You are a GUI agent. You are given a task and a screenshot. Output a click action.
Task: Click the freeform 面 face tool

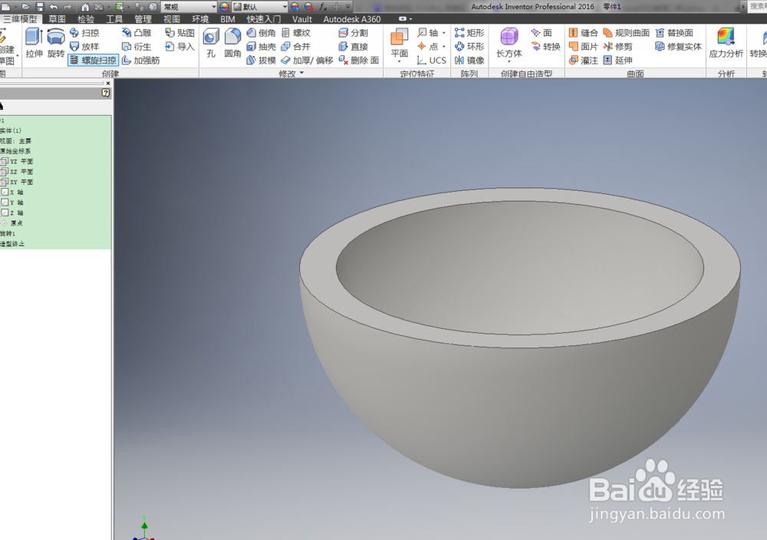click(542, 33)
